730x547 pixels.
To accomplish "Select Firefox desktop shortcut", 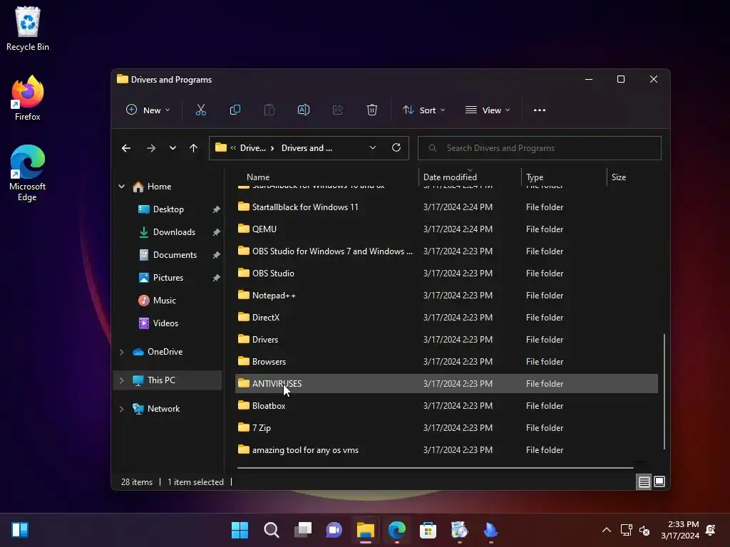I will [28, 98].
